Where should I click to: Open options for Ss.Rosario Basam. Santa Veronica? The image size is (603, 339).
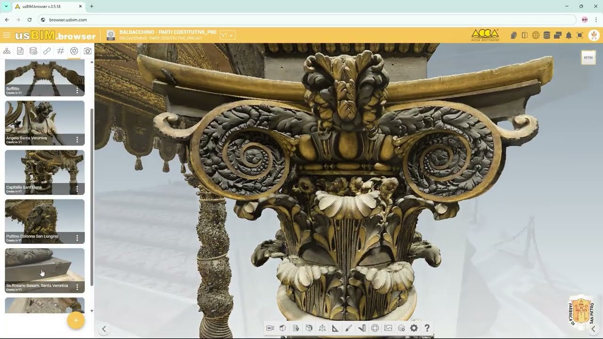click(77, 287)
